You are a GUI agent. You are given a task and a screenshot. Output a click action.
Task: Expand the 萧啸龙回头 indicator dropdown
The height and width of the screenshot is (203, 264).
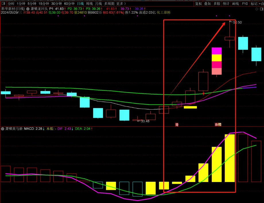28,9
